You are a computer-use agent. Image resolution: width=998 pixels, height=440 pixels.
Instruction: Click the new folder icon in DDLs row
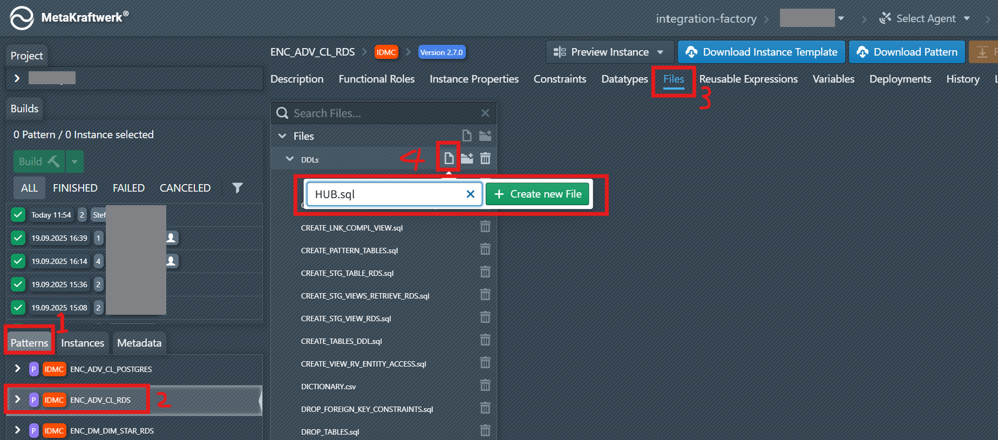(x=467, y=158)
